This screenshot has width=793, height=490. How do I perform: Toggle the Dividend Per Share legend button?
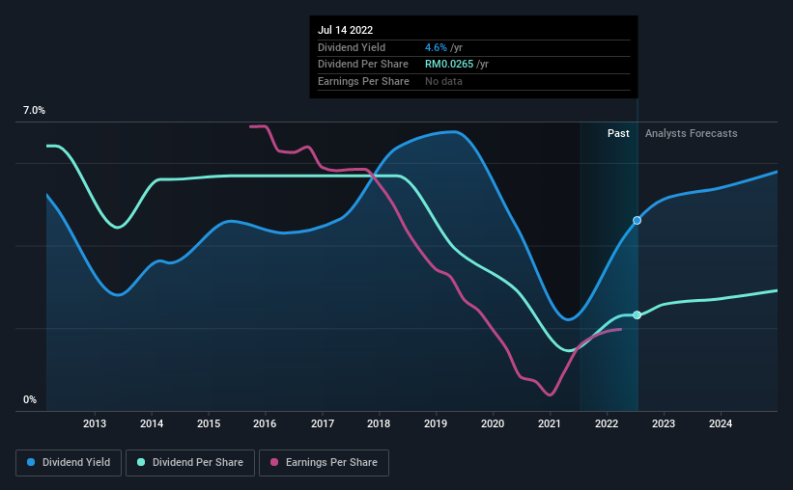click(x=190, y=463)
